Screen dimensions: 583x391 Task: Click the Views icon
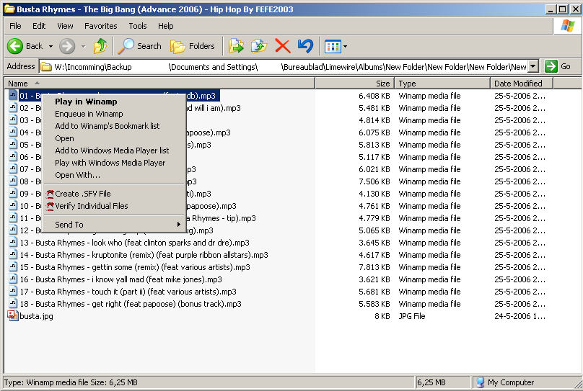point(333,47)
